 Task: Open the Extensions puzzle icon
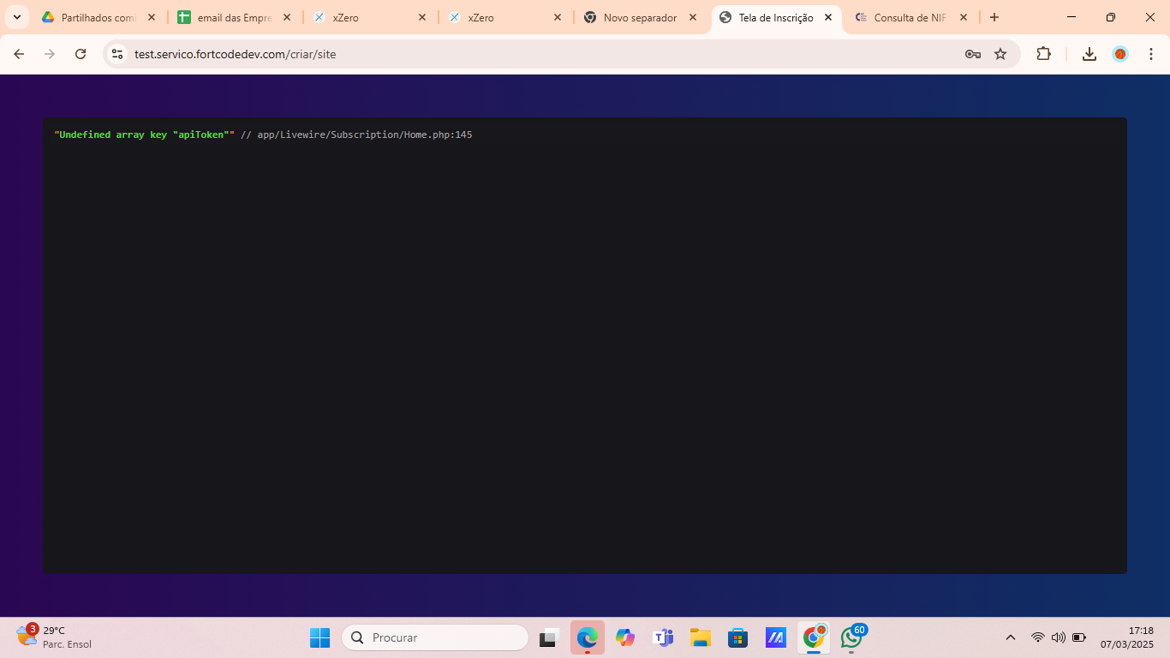pyautogui.click(x=1043, y=54)
